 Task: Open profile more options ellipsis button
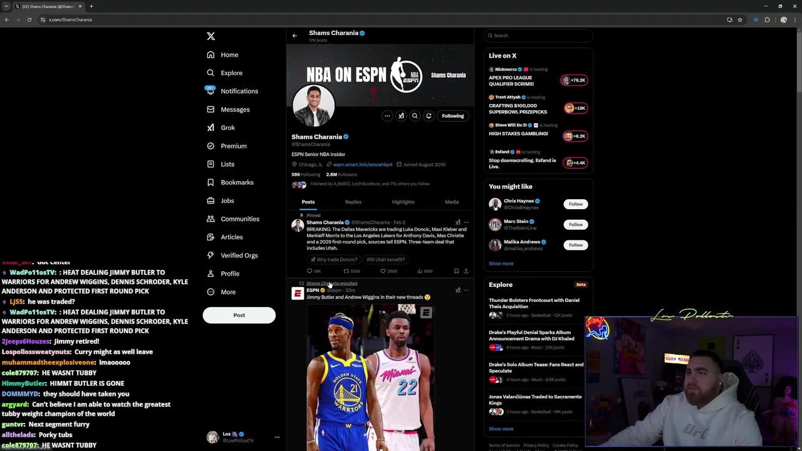click(387, 116)
